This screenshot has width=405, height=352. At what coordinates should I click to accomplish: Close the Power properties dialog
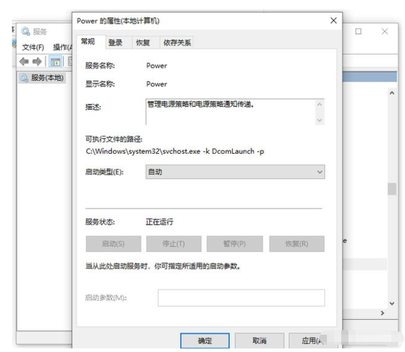(334, 21)
